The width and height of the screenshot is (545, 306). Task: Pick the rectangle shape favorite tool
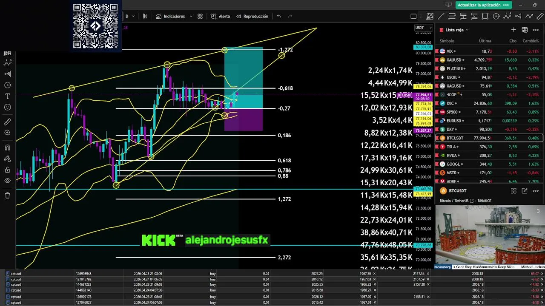click(x=485, y=16)
